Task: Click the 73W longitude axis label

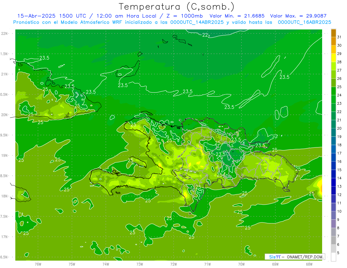Action: tap(140, 264)
